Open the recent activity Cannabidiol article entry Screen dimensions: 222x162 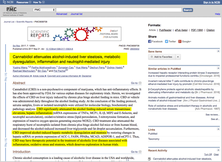[182, 159]
